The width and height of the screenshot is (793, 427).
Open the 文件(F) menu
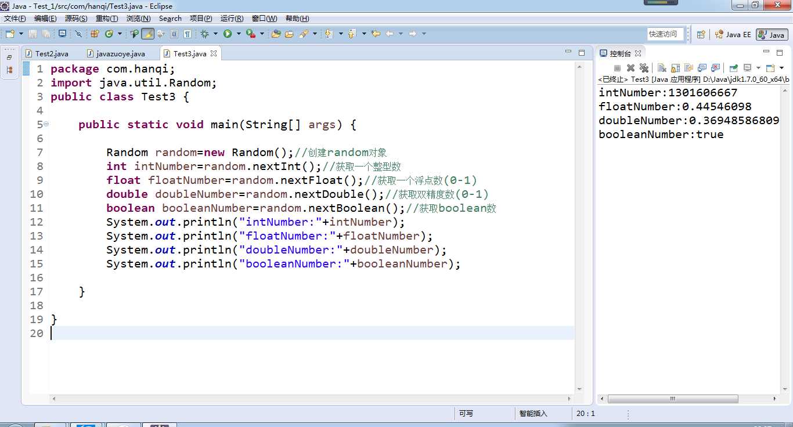(15, 19)
